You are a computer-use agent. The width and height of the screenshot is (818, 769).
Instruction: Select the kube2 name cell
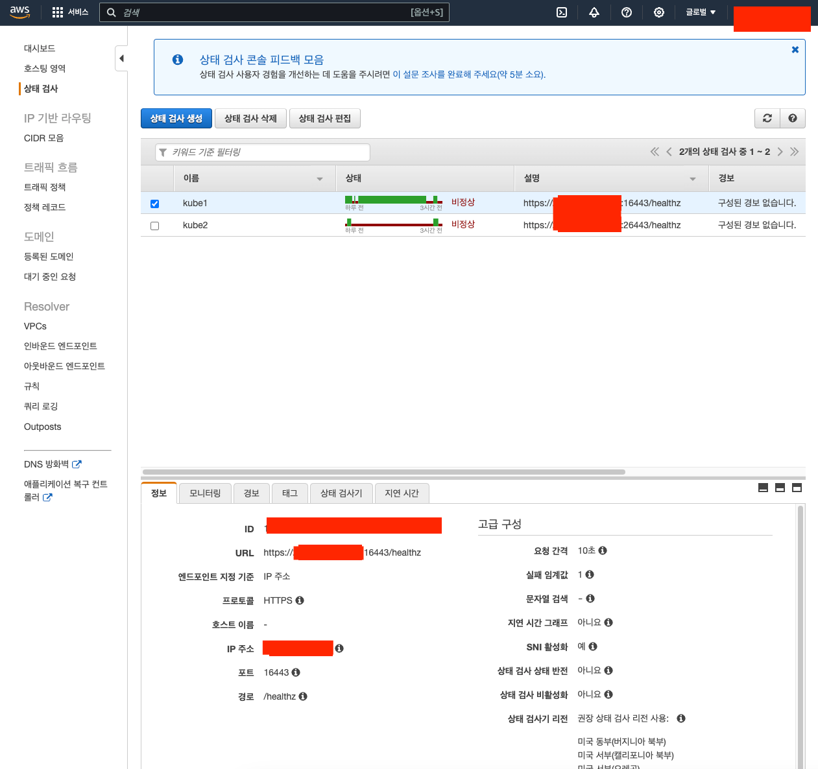(x=195, y=225)
